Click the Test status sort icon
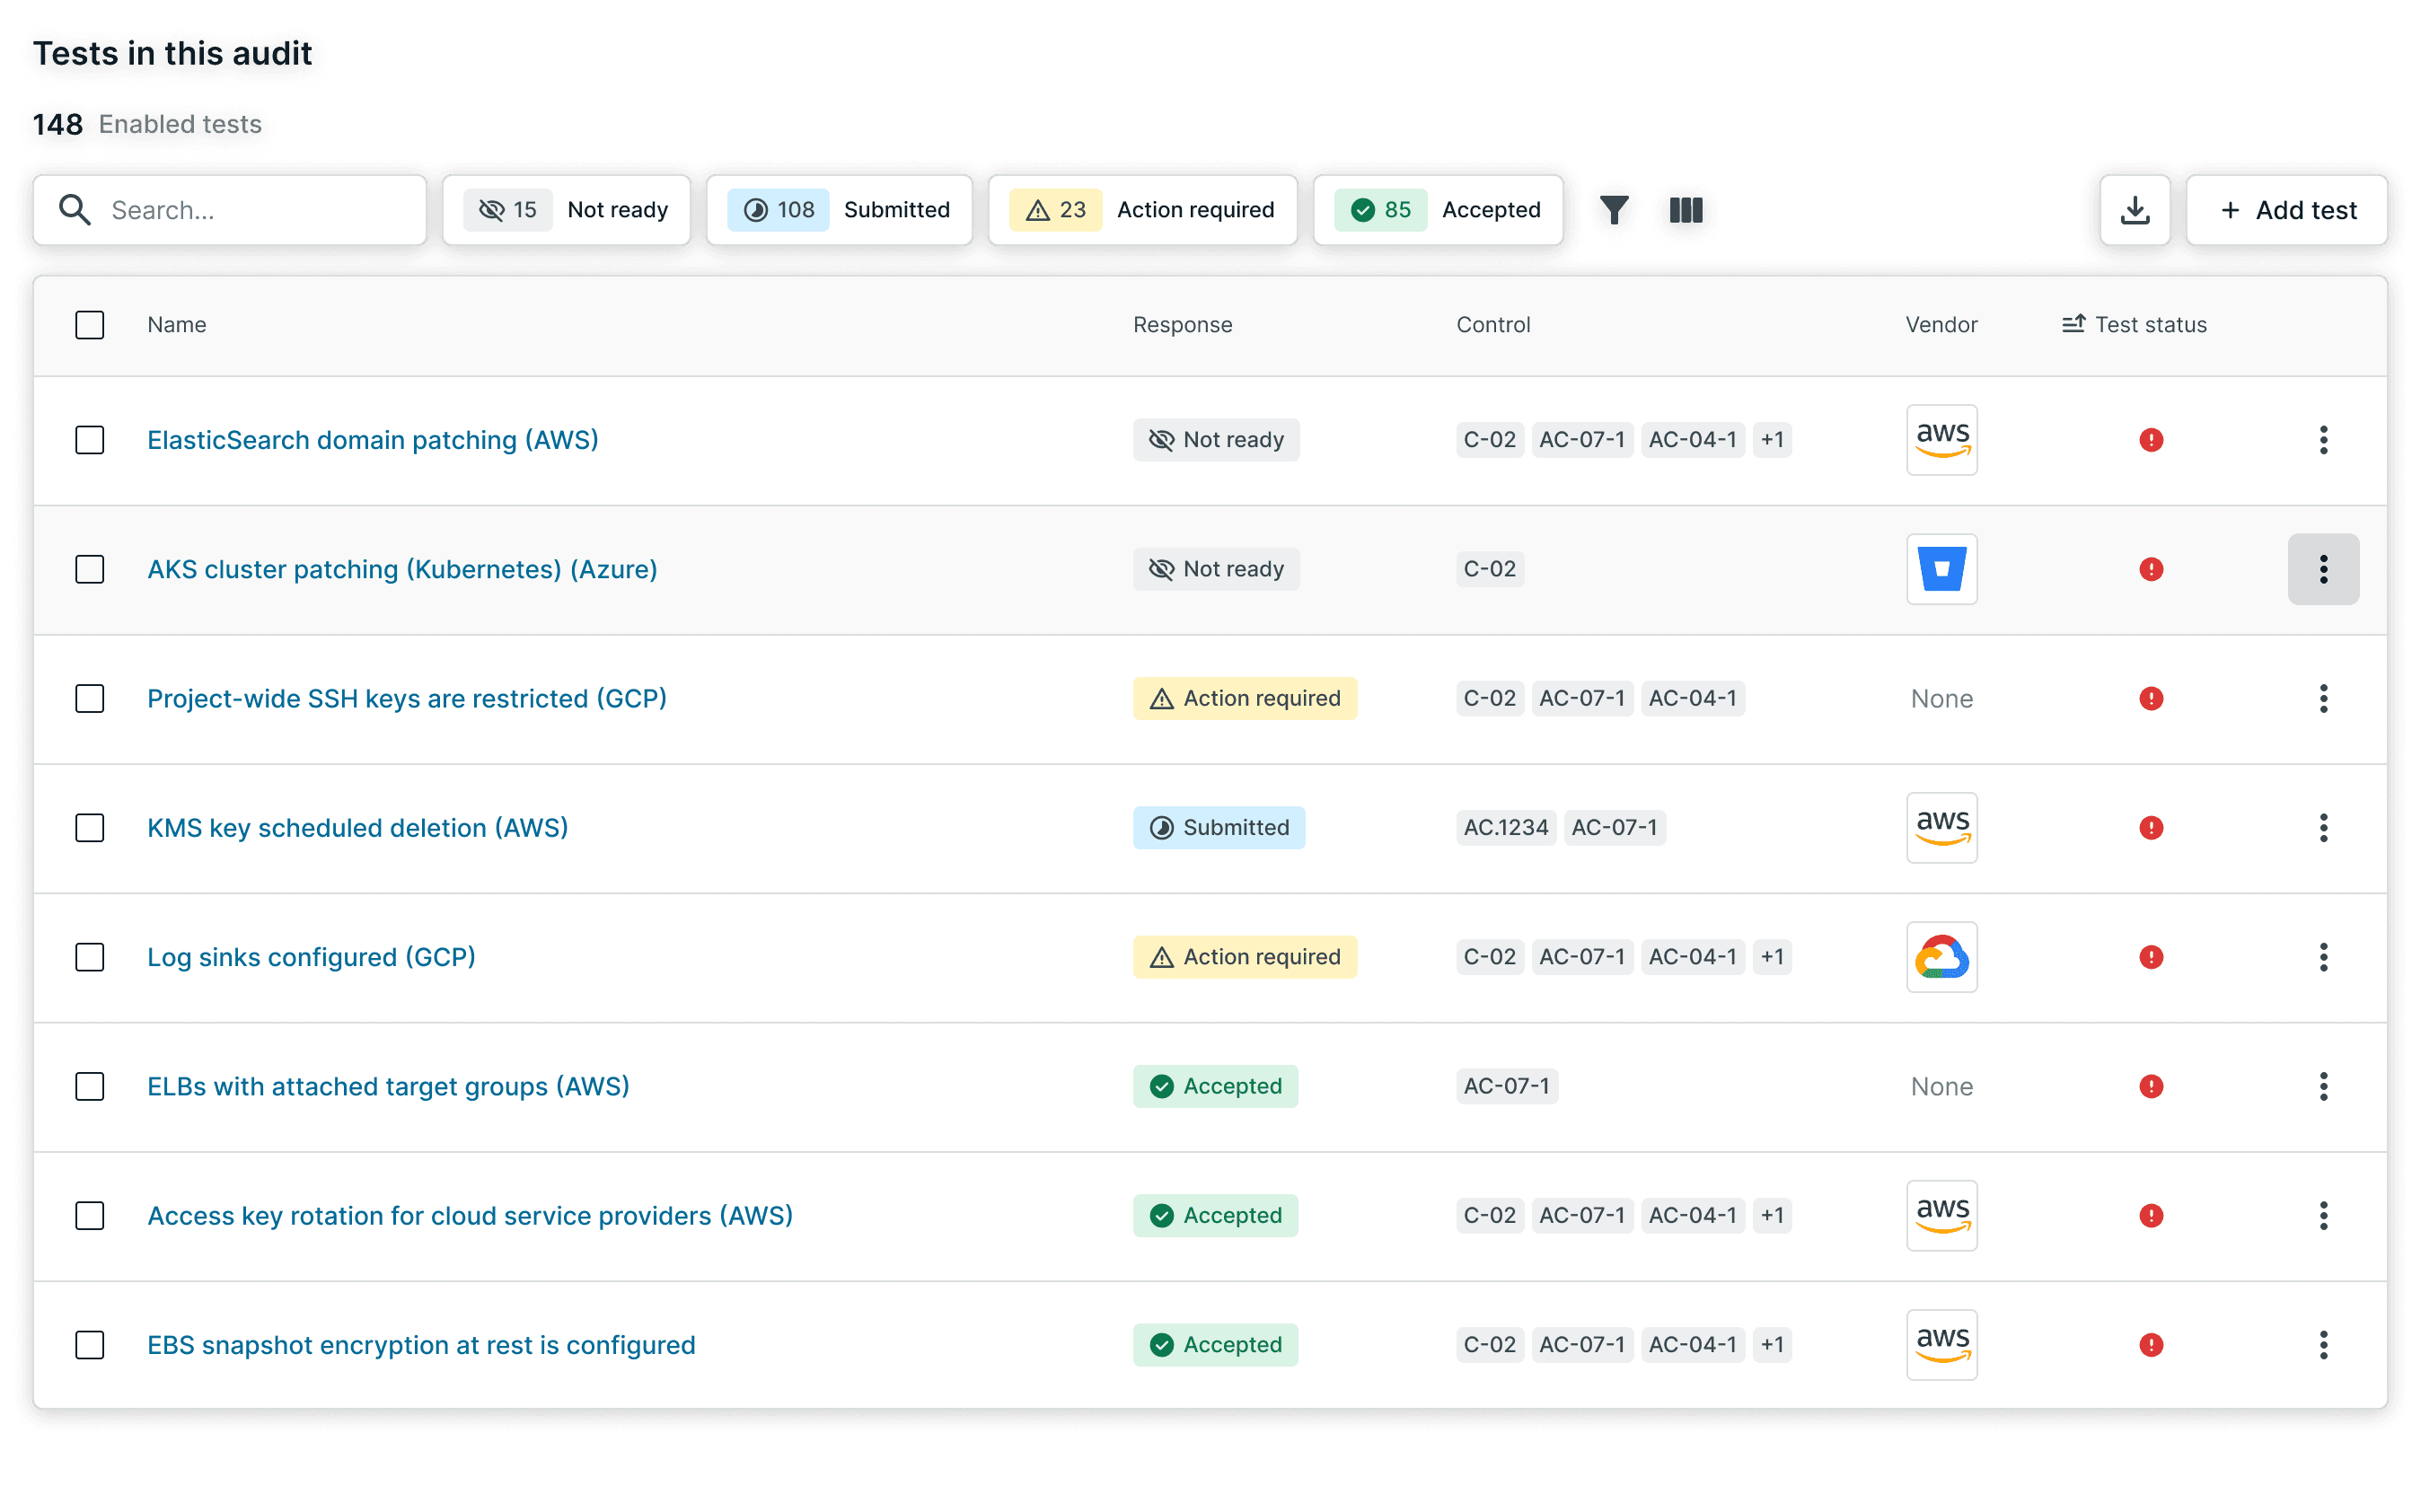 tap(2073, 324)
